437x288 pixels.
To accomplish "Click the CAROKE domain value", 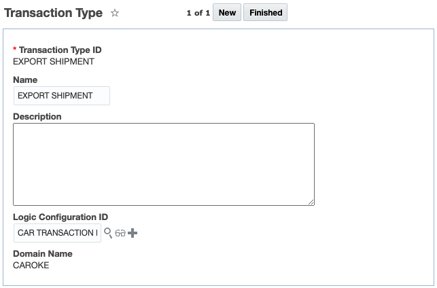I will tap(31, 265).
